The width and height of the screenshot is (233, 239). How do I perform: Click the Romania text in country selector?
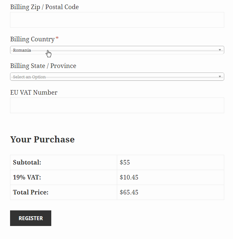tap(22, 50)
